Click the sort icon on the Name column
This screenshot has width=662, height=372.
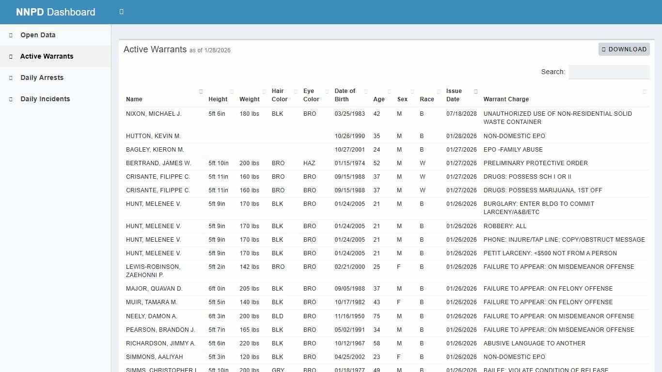[x=202, y=92]
